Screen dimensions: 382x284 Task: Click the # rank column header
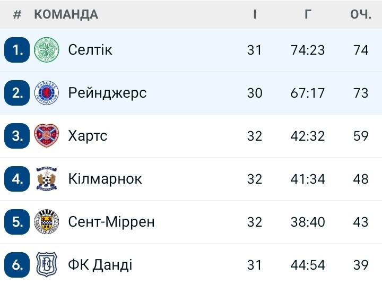[x=17, y=14]
